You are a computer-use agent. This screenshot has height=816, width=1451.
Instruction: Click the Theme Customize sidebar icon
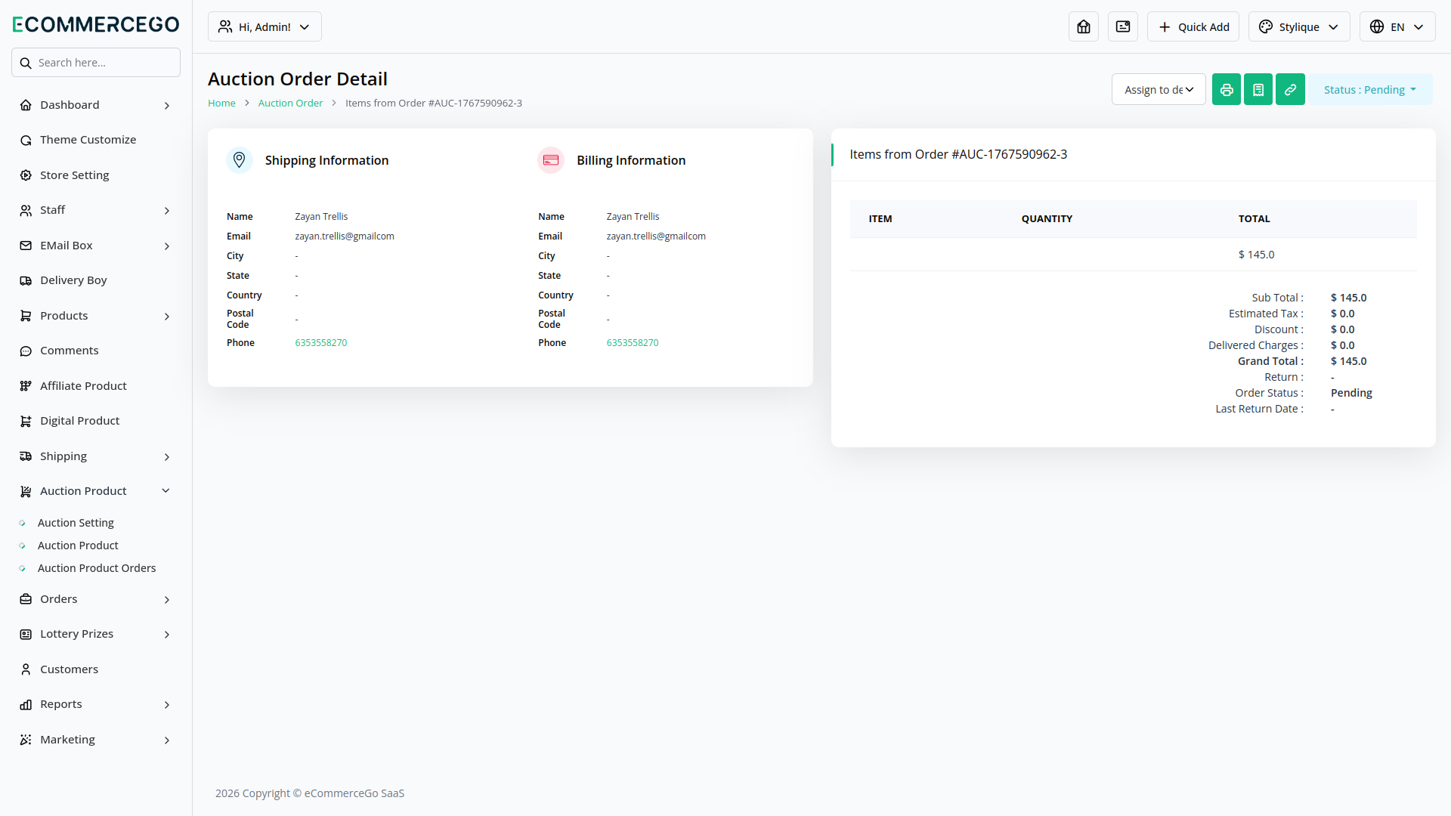point(26,140)
